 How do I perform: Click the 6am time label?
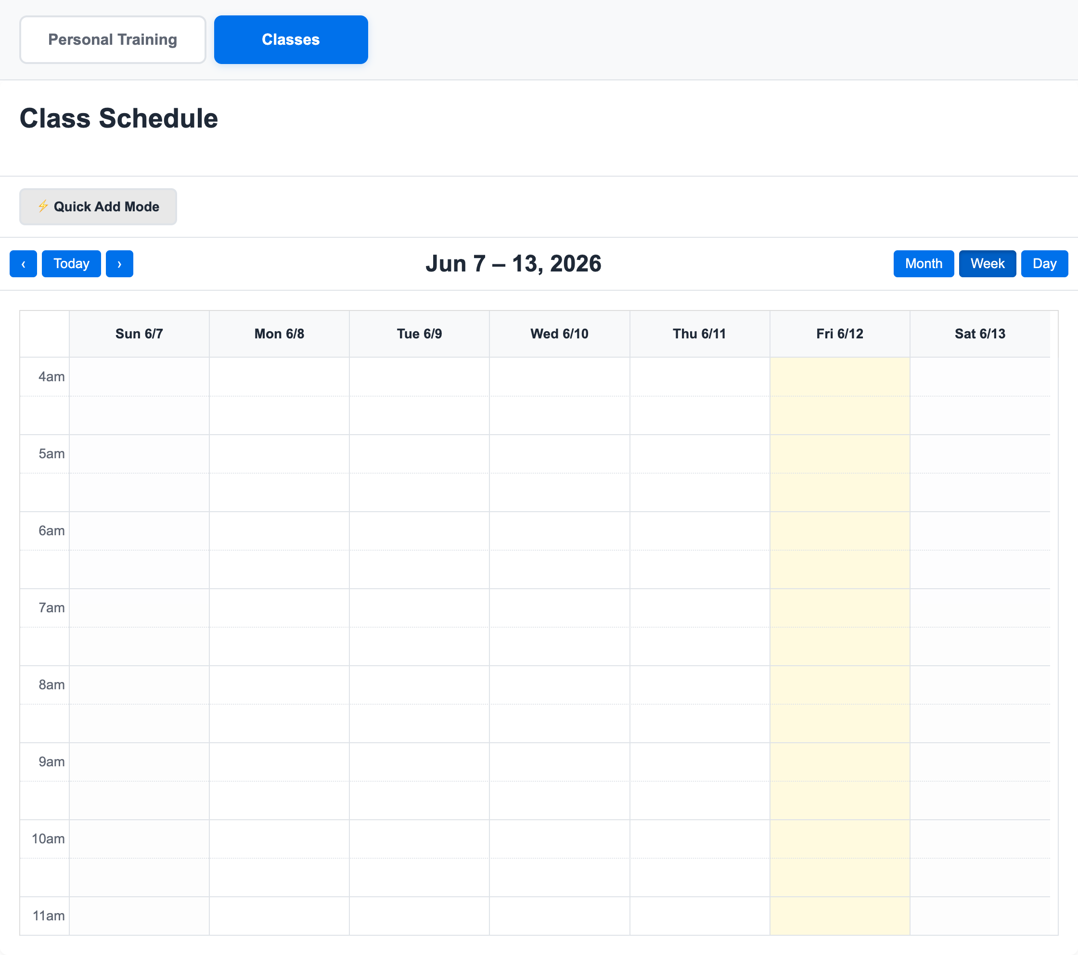pos(51,531)
